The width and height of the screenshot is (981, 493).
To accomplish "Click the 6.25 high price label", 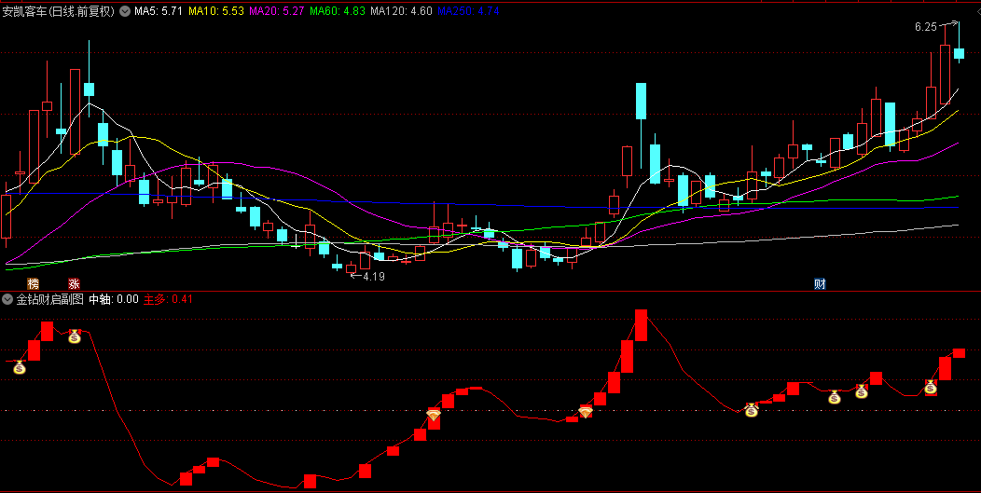I will click(x=925, y=27).
